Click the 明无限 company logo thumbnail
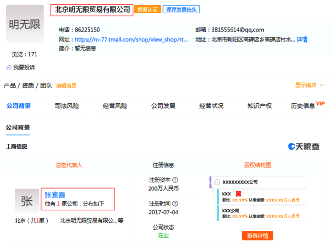Viewport: 331px width, 245px height. click(25, 24)
